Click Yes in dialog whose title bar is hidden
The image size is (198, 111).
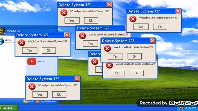117,73
